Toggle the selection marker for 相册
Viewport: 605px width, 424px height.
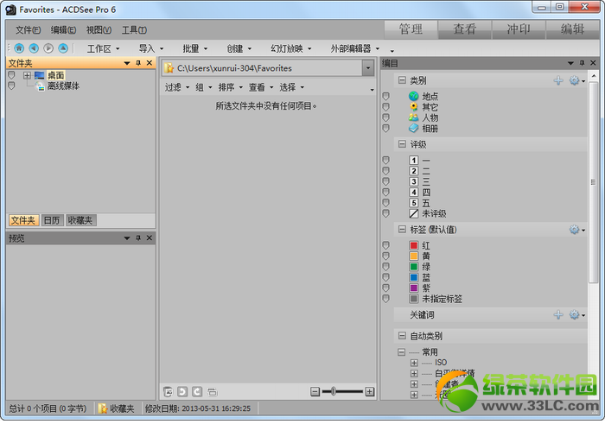pos(385,128)
